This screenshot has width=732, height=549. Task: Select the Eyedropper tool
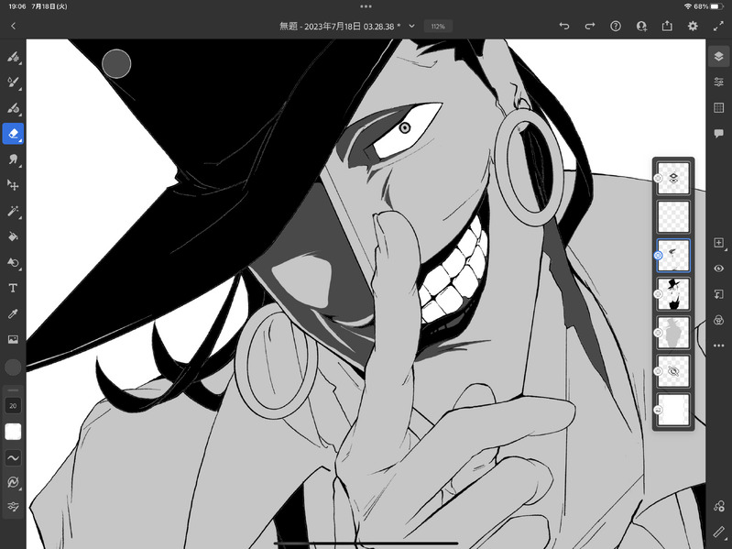[x=13, y=313]
